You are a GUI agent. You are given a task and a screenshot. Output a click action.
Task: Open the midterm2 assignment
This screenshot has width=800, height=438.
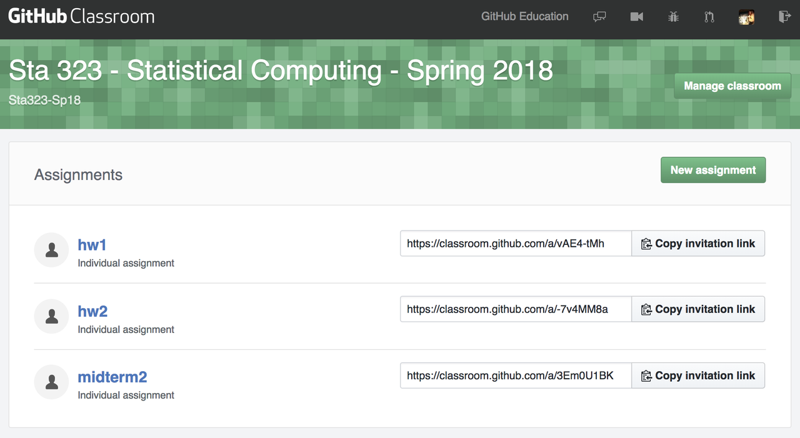(x=112, y=377)
